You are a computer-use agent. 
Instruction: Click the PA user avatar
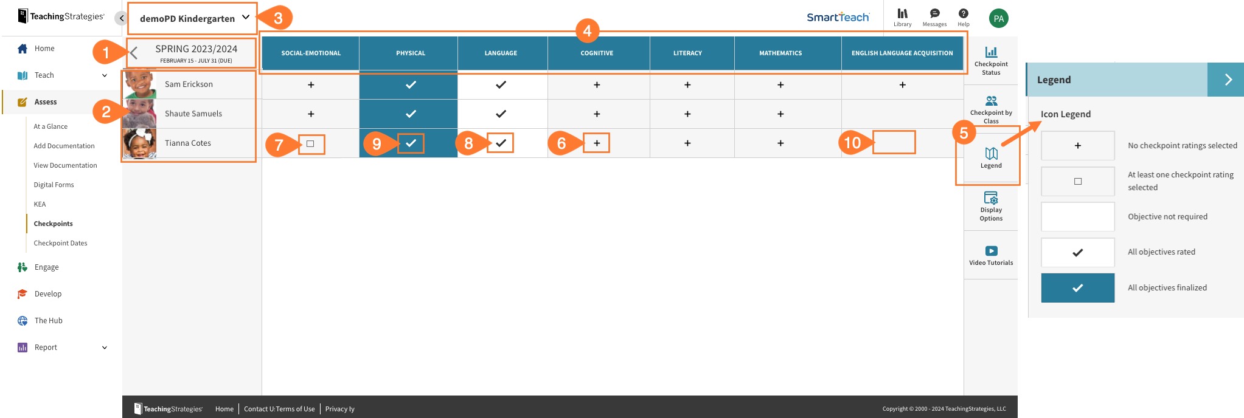pyautogui.click(x=998, y=18)
